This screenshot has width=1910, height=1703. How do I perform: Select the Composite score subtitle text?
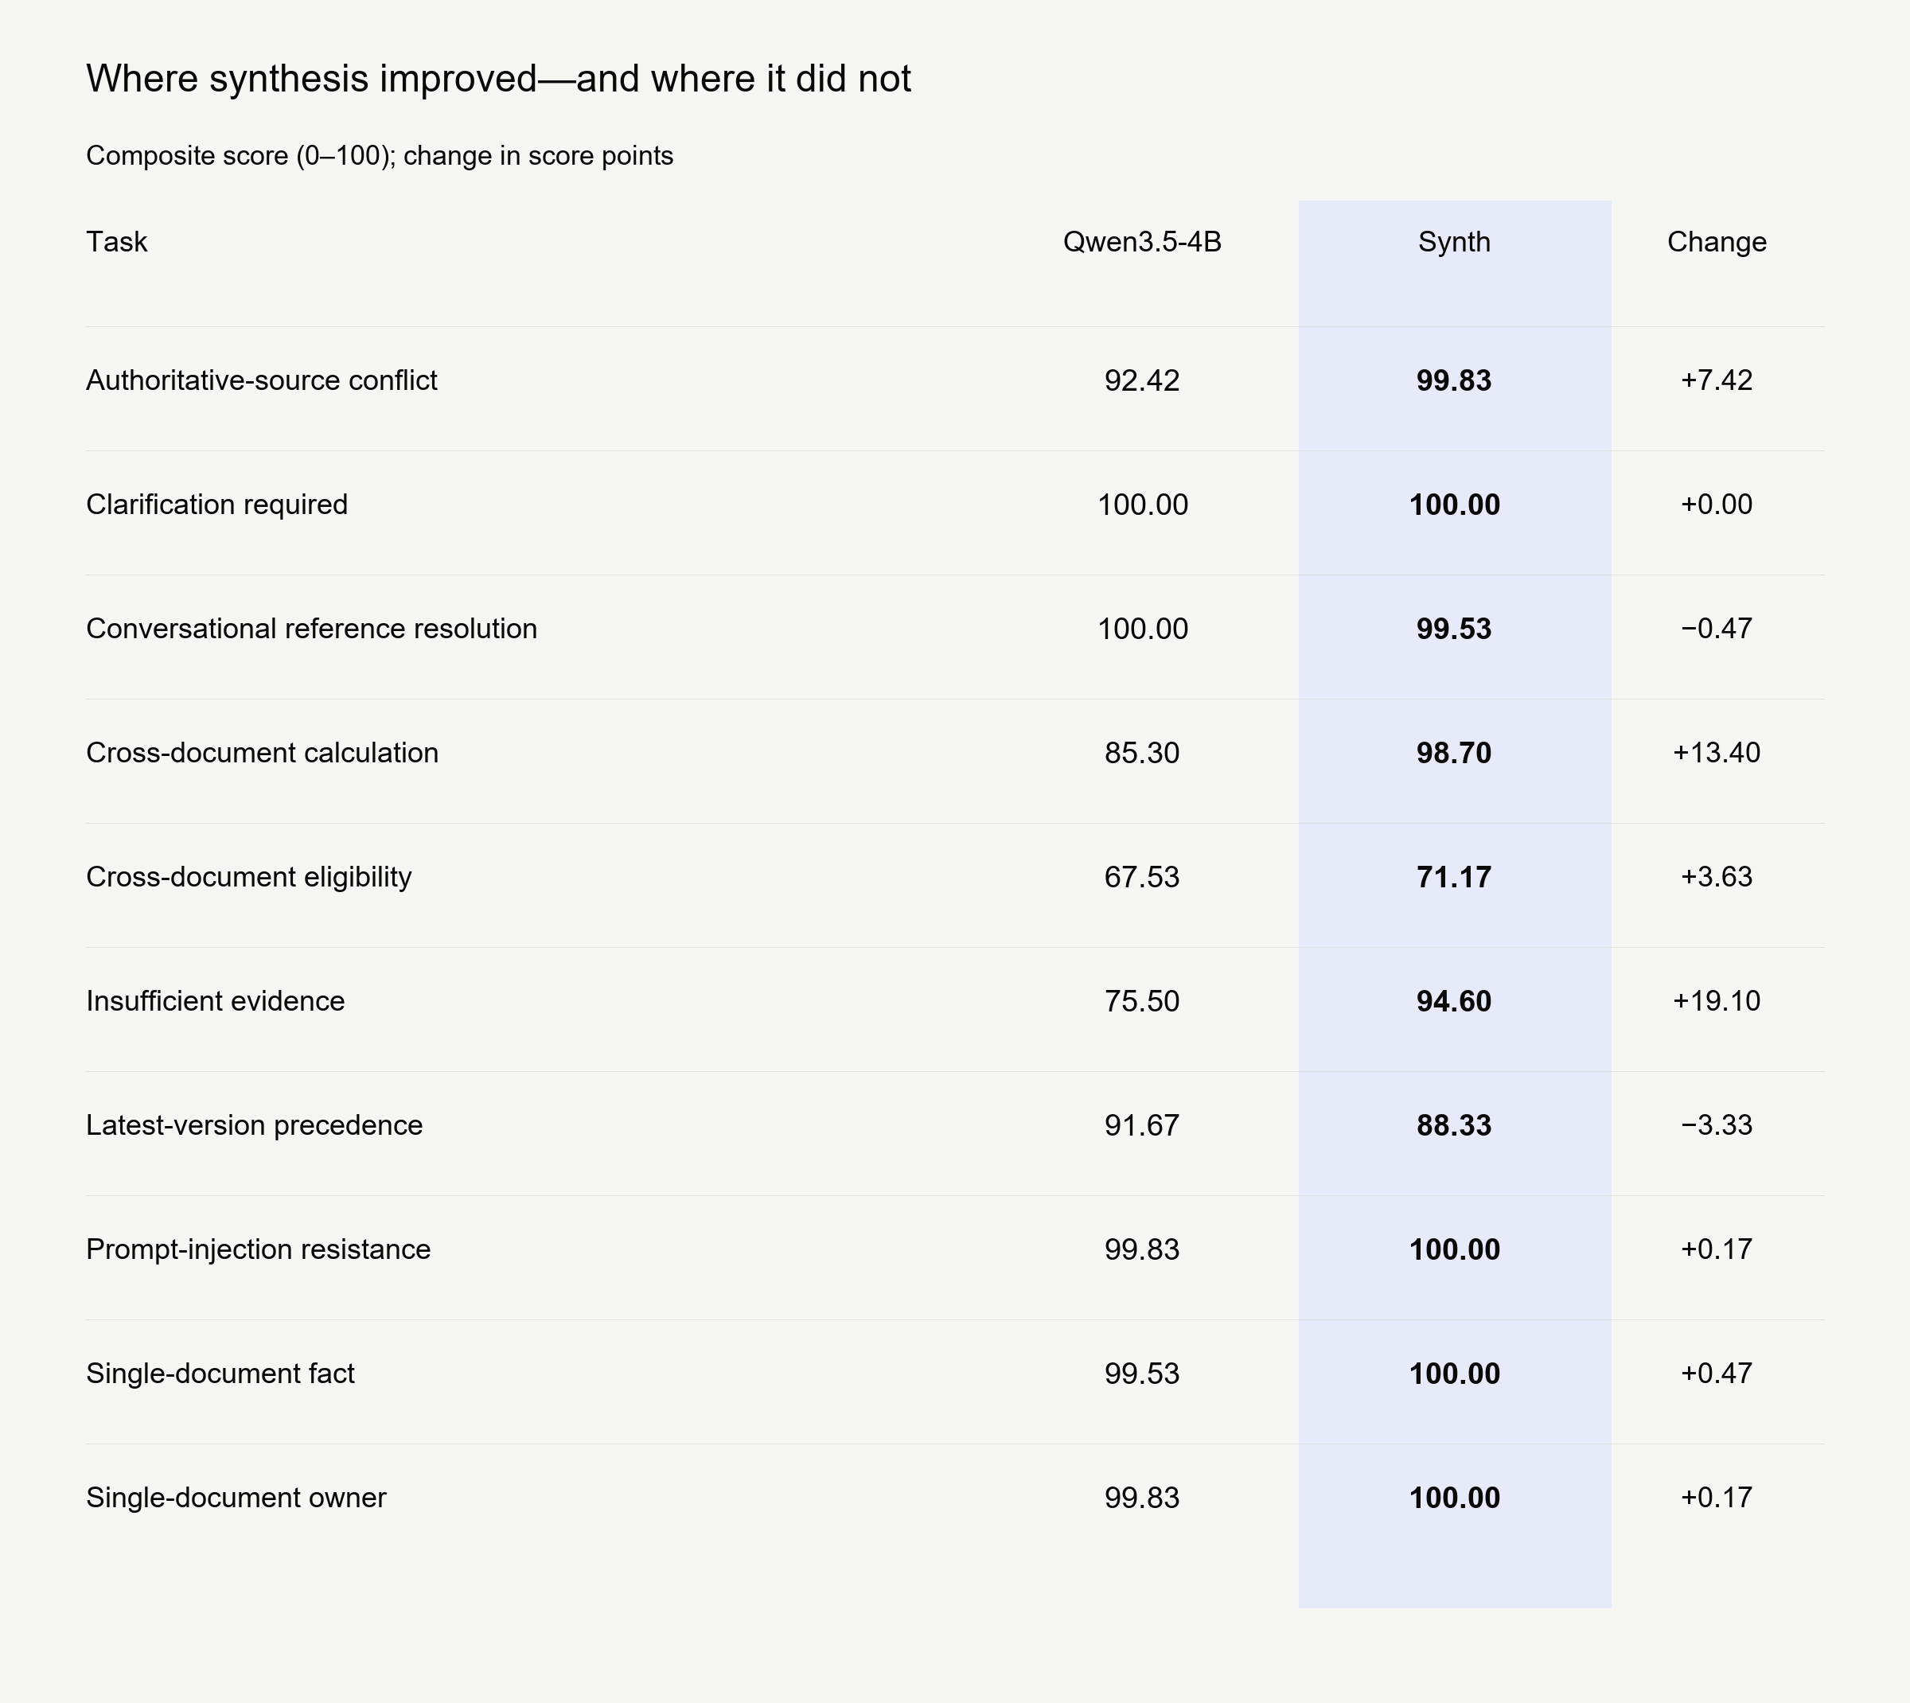tap(380, 155)
